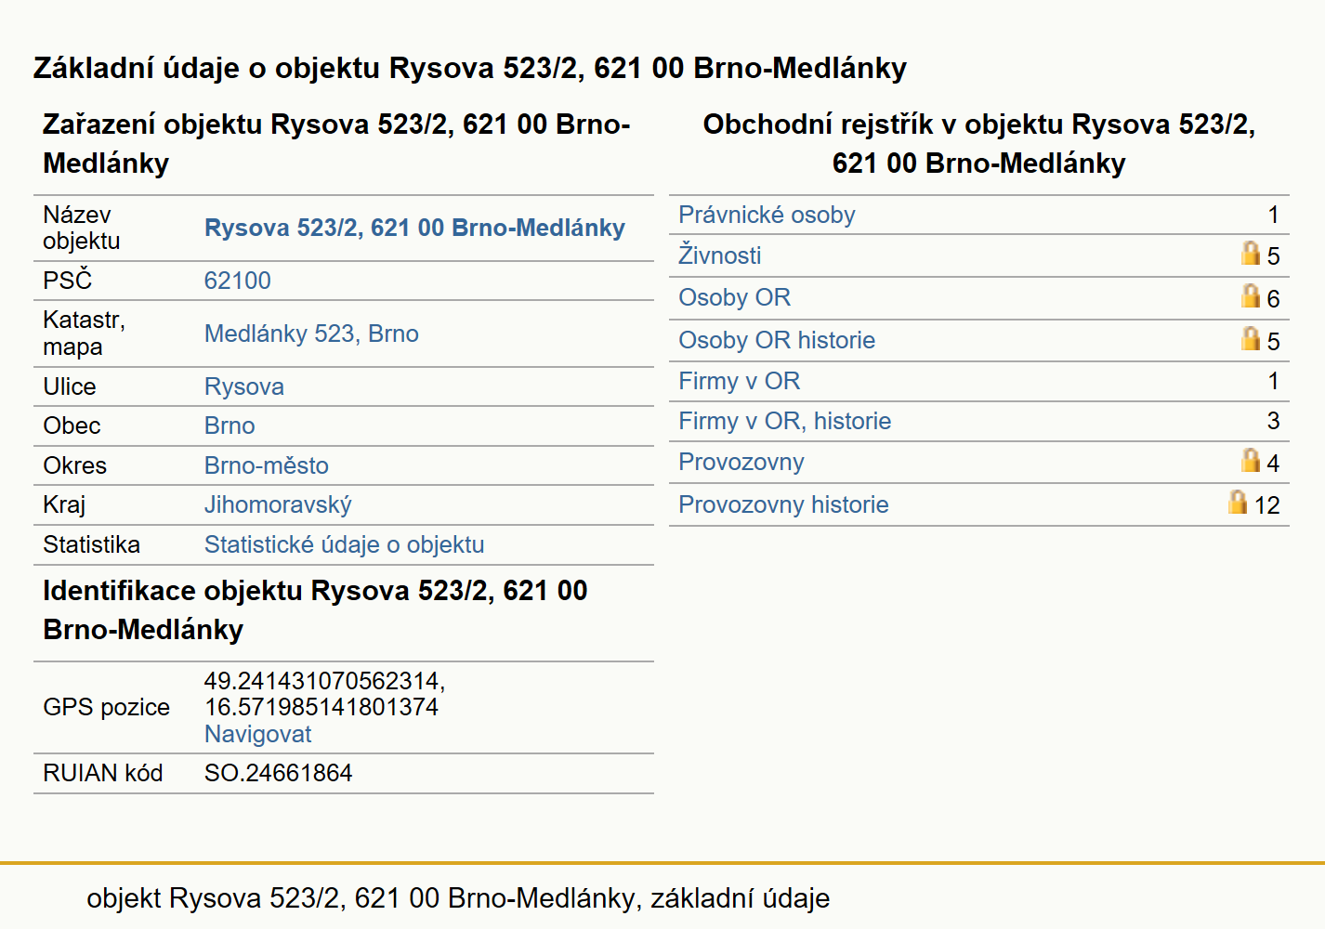Image resolution: width=1325 pixels, height=929 pixels.
Task: Open the Provozovny link
Action: (741, 462)
